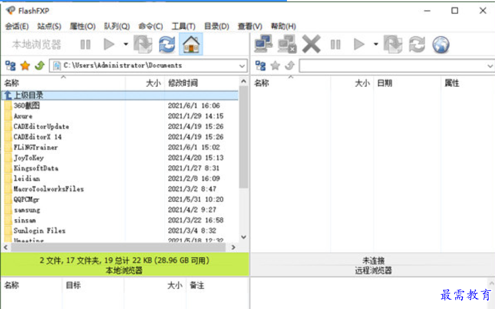Open the 查看(V) menu
The width and height of the screenshot is (495, 309).
click(x=250, y=26)
